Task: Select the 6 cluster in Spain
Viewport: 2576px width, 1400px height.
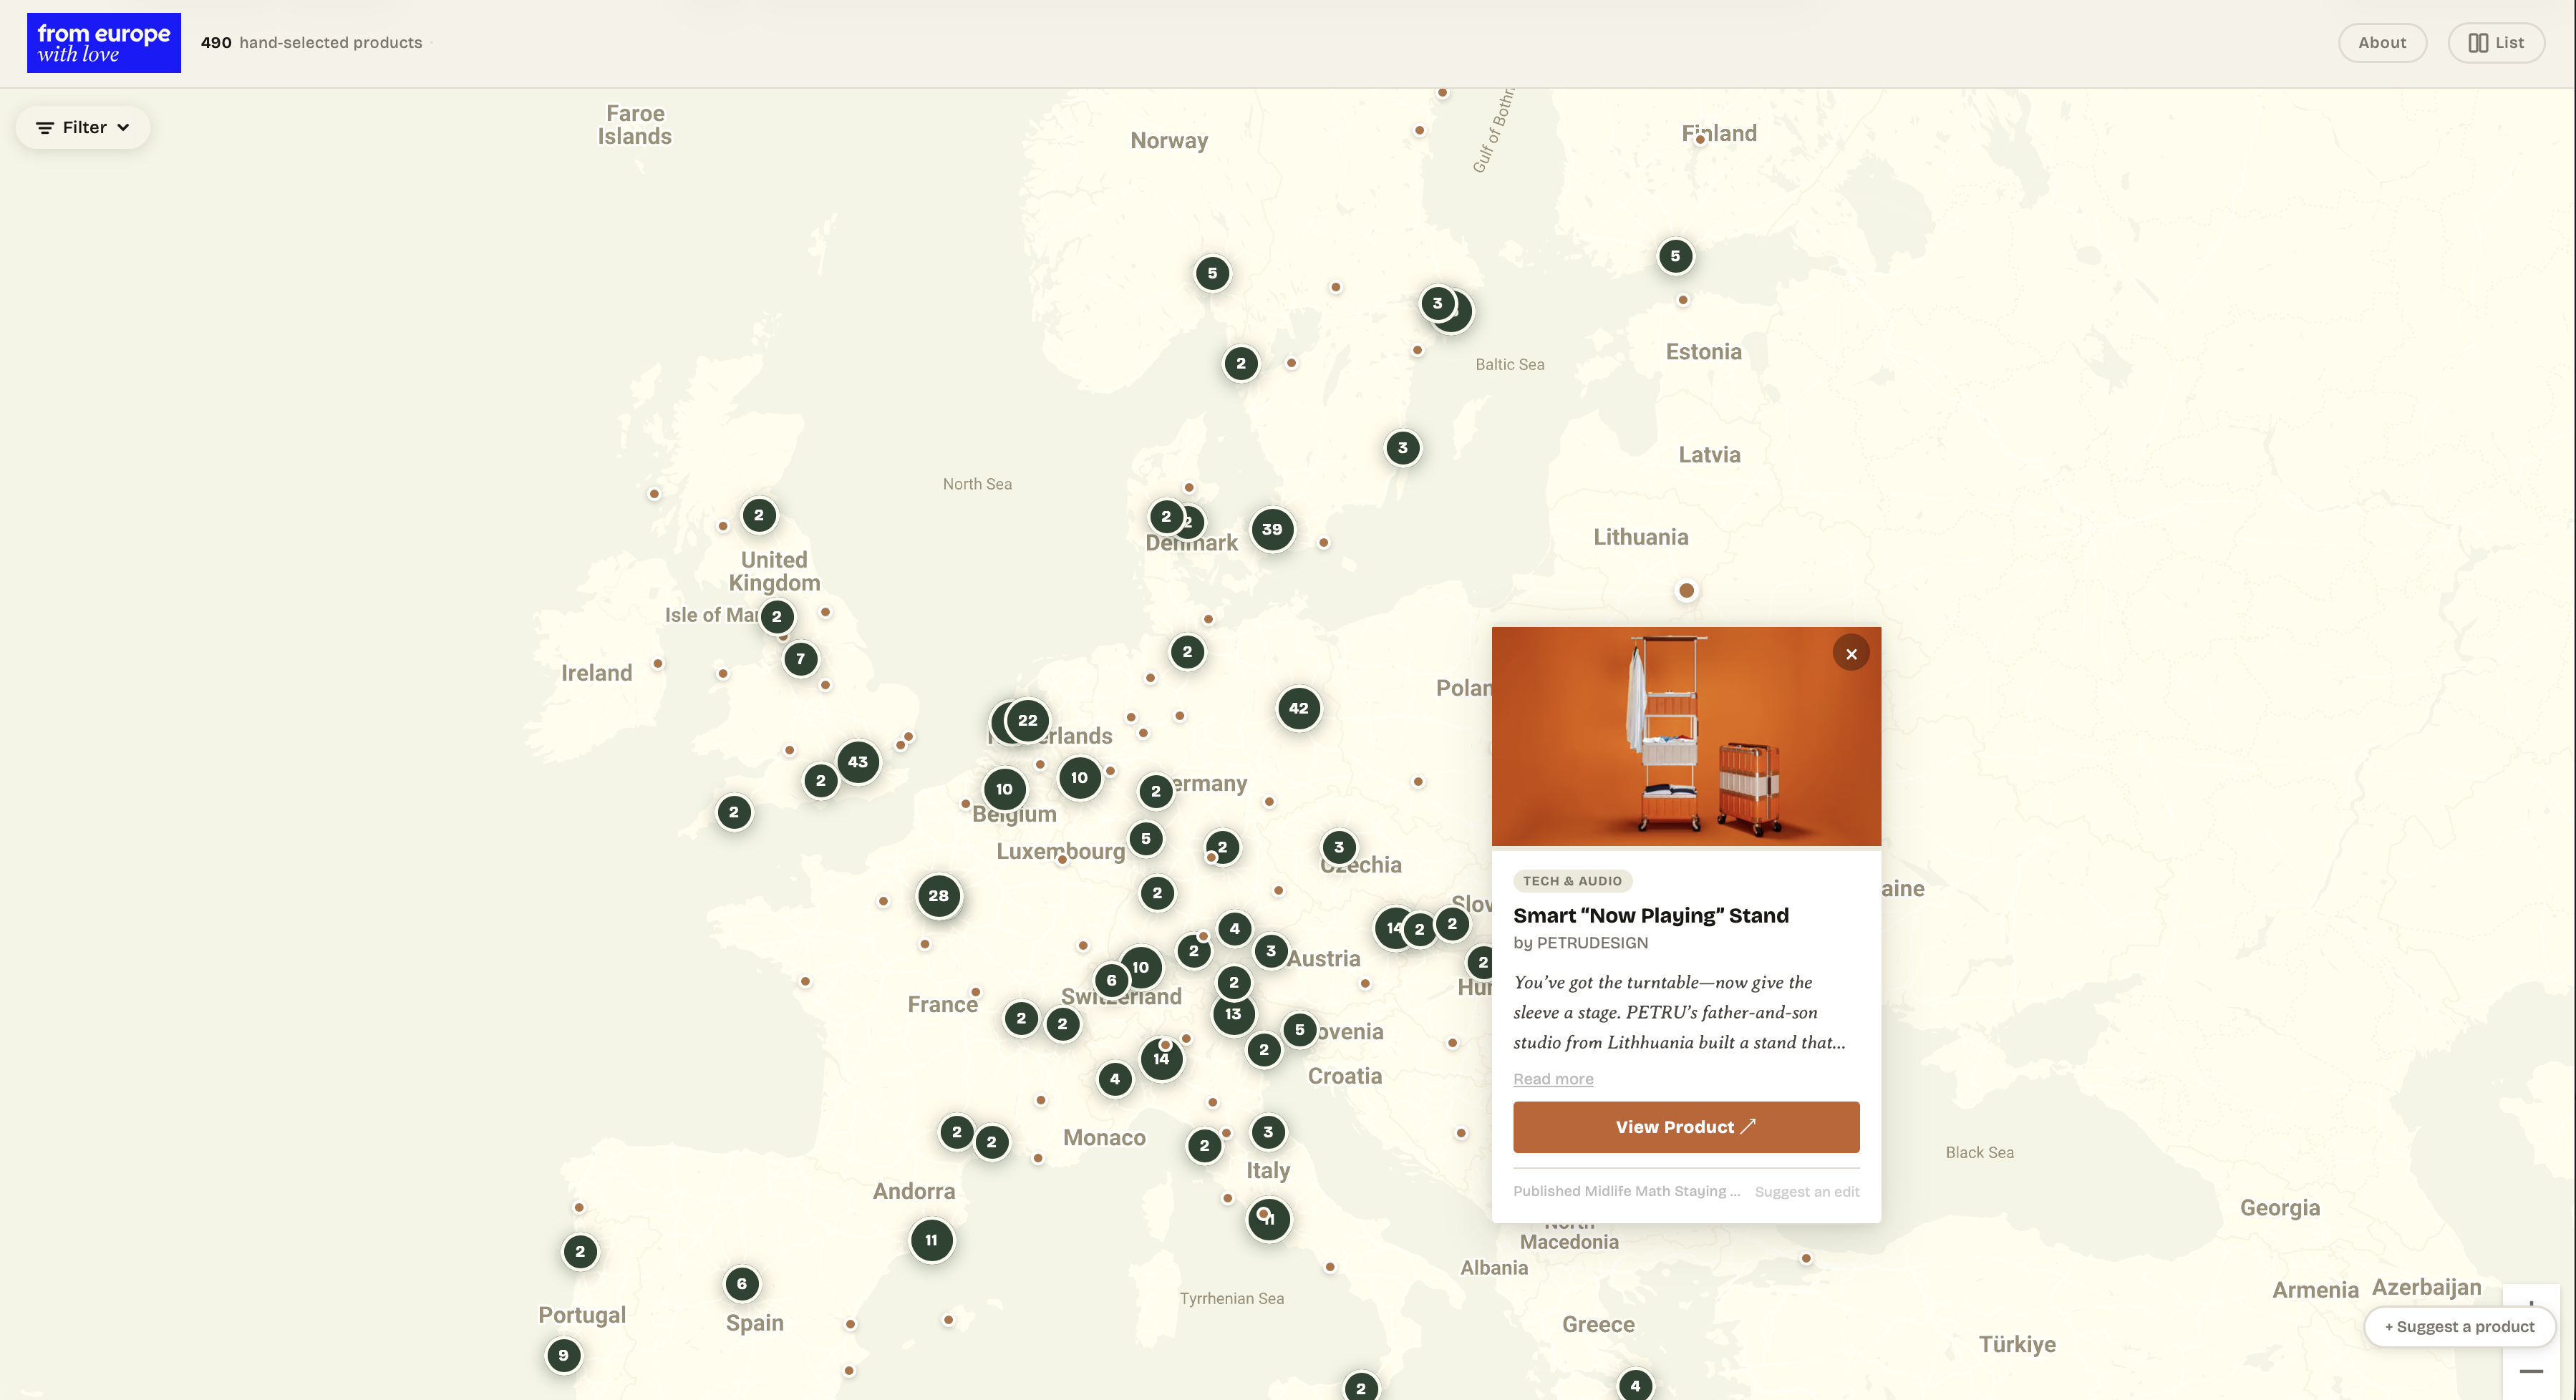Action: (x=741, y=1284)
